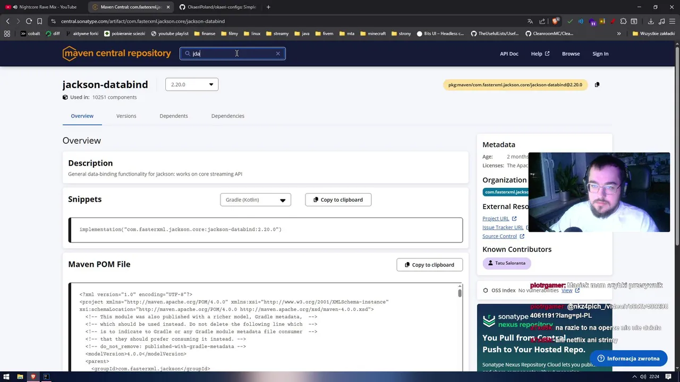The image size is (680, 382).
Task: Copy the package URL using the clipboard icon
Action: coord(597,84)
